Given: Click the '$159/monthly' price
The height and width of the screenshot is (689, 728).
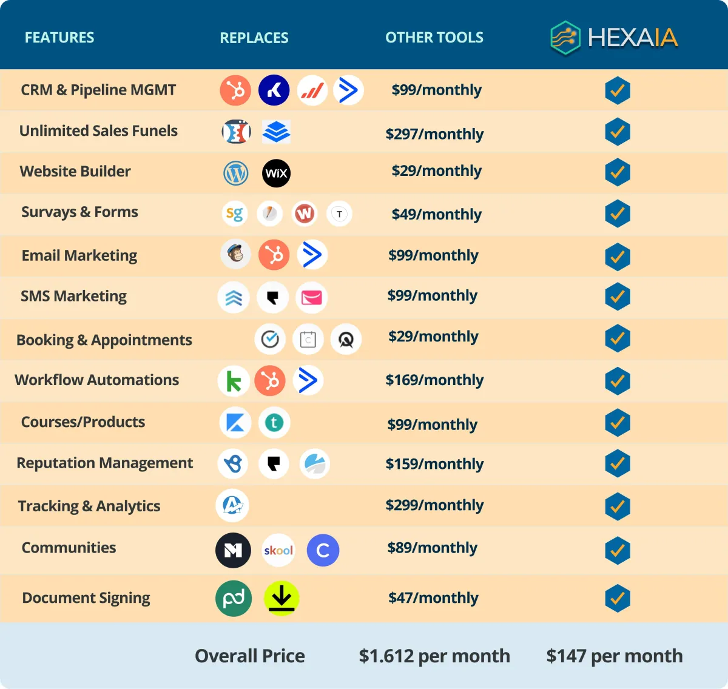Looking at the screenshot, I should pos(434,464).
